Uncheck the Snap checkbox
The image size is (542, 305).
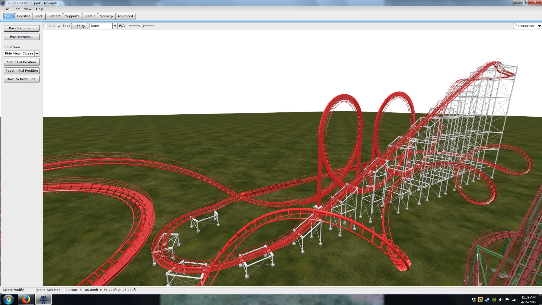(x=59, y=26)
